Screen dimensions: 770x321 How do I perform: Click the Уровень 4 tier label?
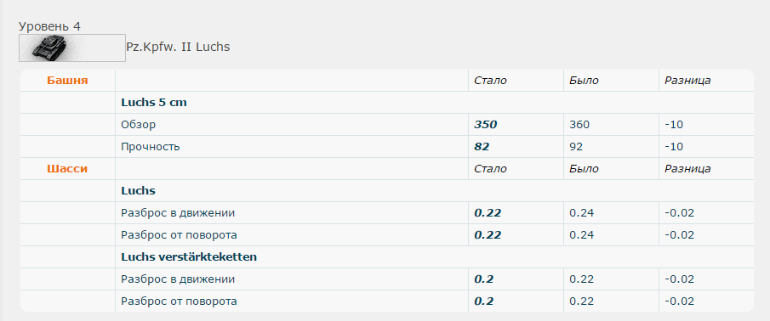(x=49, y=26)
